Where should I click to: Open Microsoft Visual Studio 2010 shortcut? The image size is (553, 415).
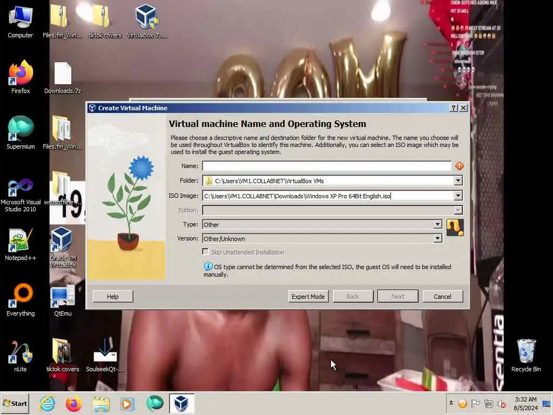[21, 195]
